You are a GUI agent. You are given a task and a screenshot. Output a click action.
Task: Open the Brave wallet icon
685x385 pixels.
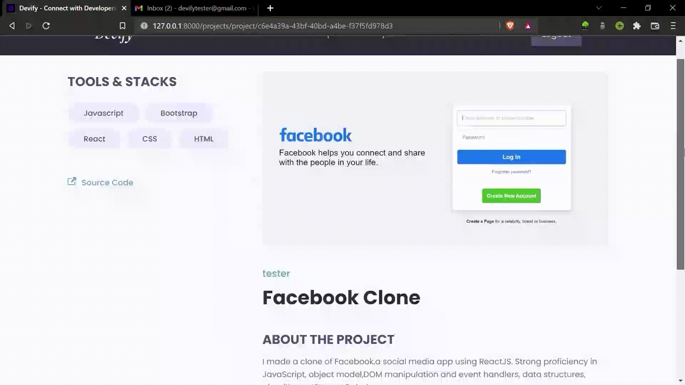(x=655, y=26)
